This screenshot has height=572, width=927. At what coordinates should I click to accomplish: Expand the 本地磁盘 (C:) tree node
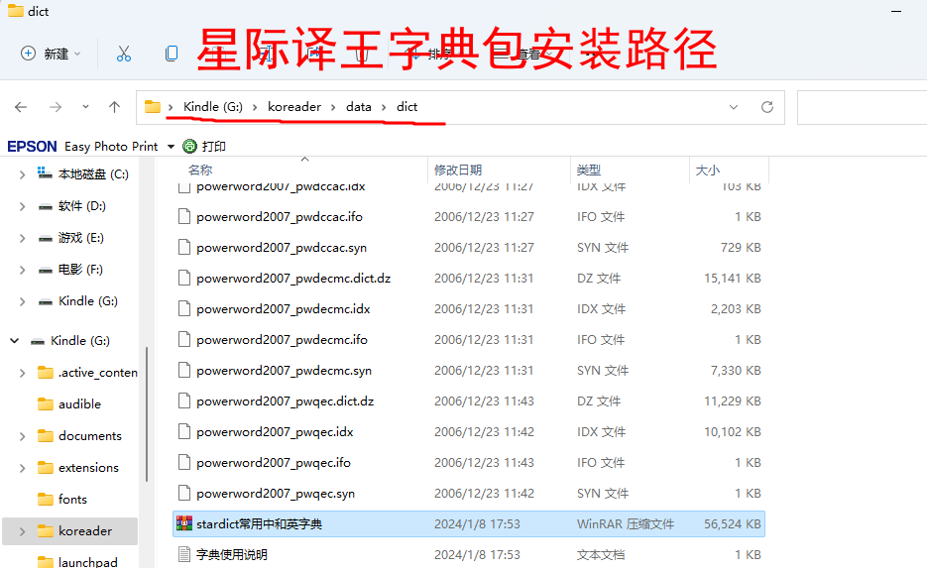click(22, 174)
